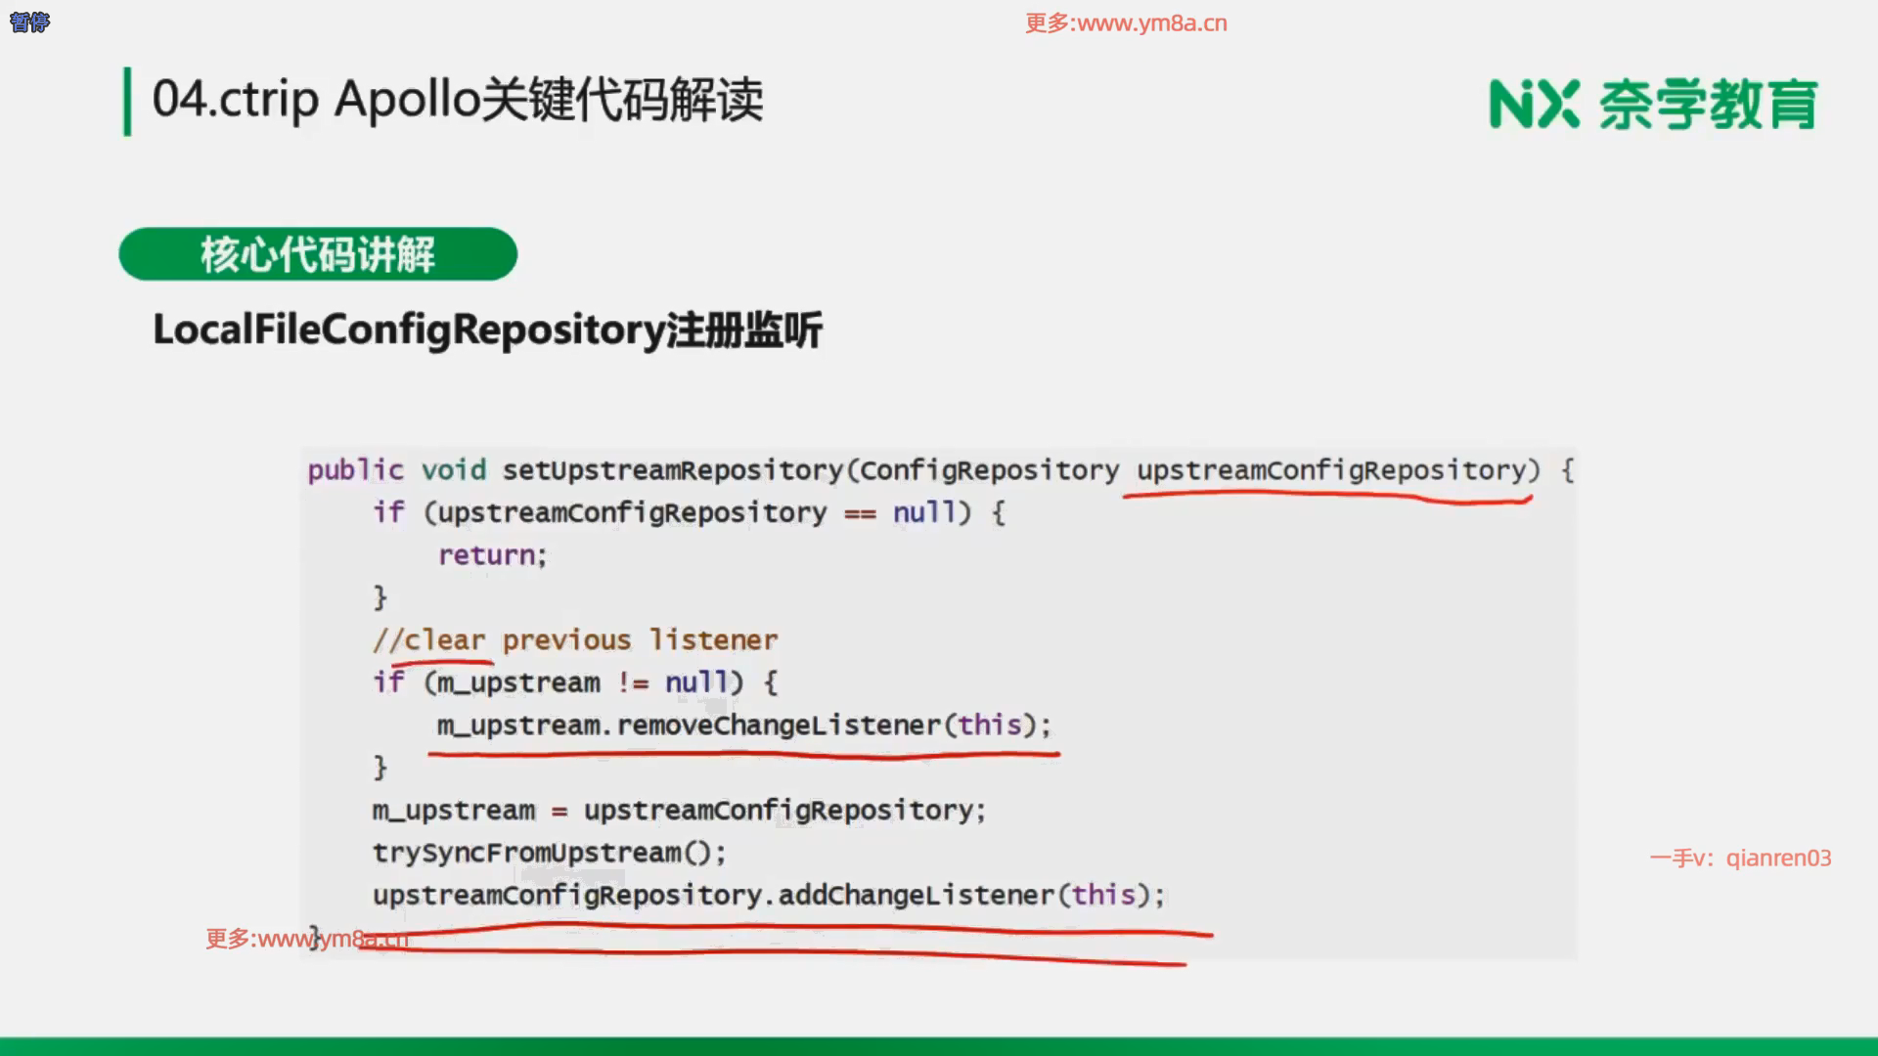The height and width of the screenshot is (1056, 1878).
Task: Click the trySyncFromUpstream() call
Action: click(549, 853)
